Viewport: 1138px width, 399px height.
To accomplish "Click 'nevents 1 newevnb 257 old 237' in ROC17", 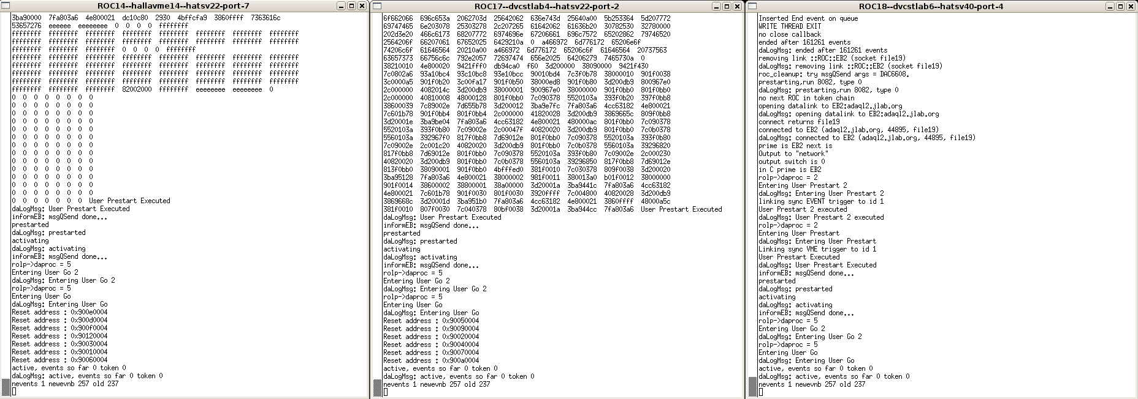I will point(437,384).
